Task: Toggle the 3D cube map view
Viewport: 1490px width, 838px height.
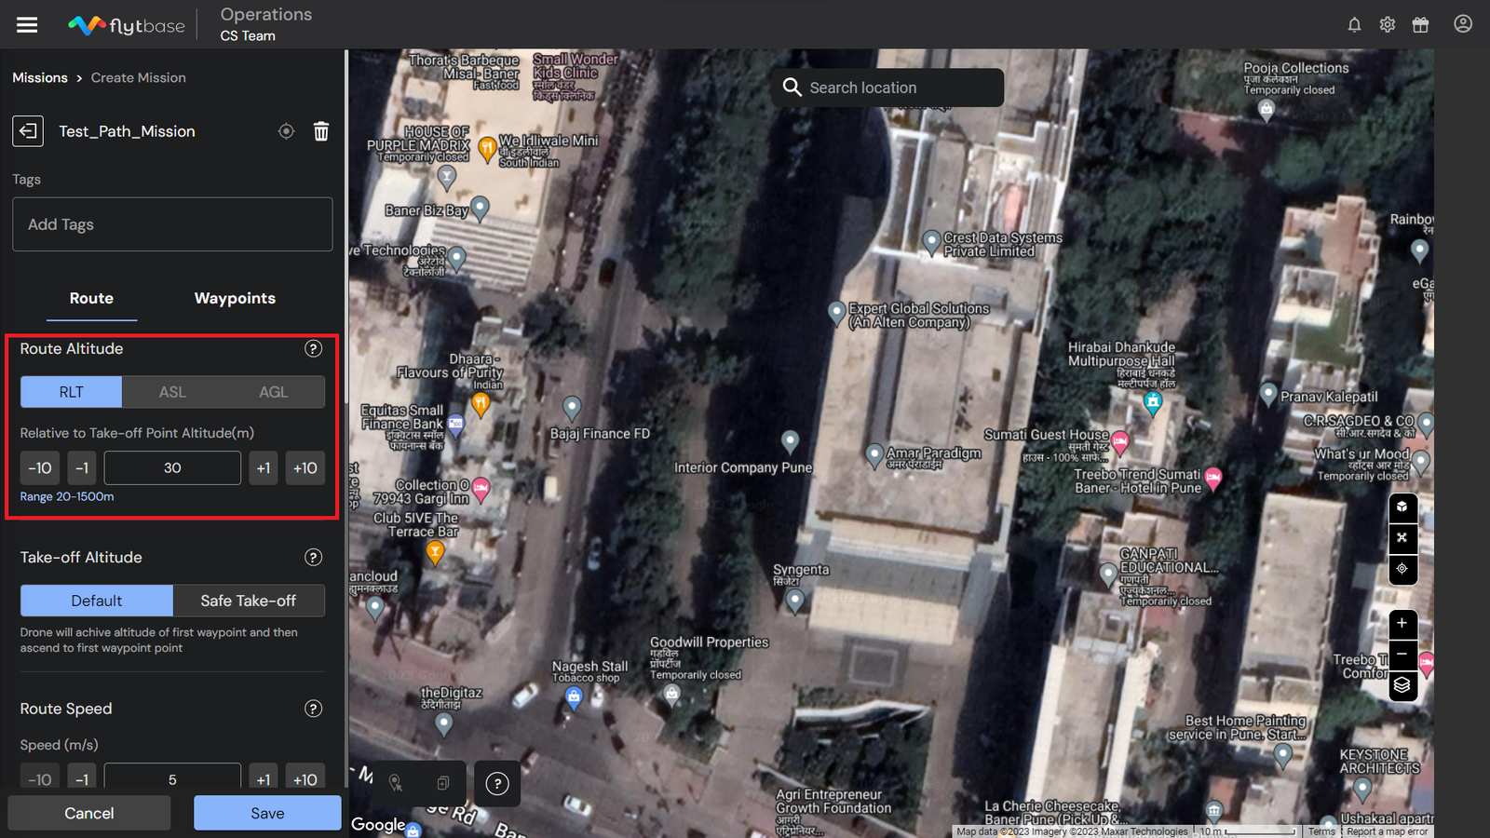Action: coord(1402,507)
